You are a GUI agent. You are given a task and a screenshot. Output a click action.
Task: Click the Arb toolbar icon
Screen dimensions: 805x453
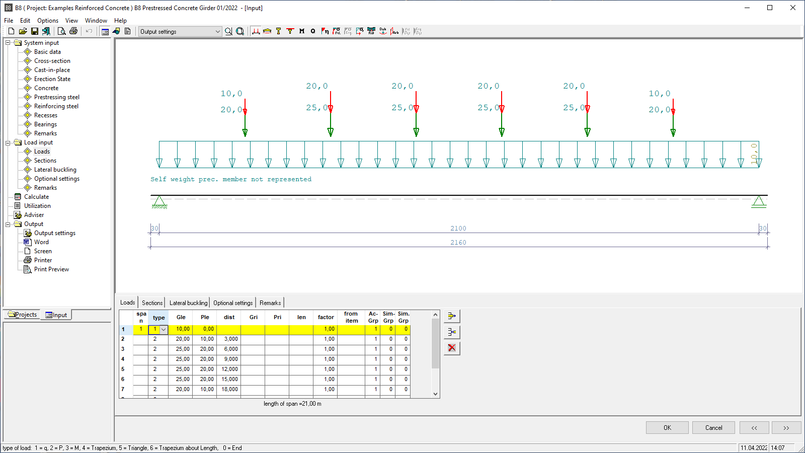click(x=394, y=31)
